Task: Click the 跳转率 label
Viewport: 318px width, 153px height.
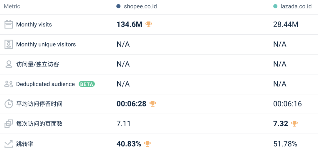Action: coord(25,144)
